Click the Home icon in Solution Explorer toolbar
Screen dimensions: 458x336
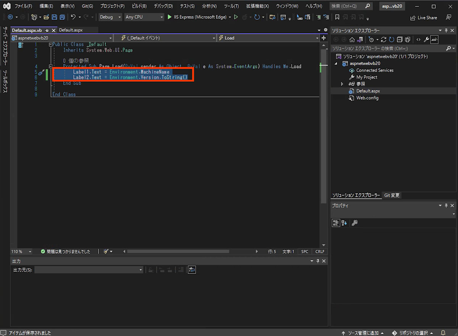(352, 39)
